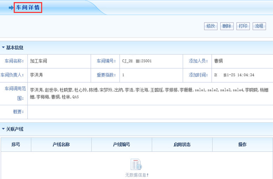Click the 序号 column header
Viewport: 273px width, 179px height.
(16, 144)
